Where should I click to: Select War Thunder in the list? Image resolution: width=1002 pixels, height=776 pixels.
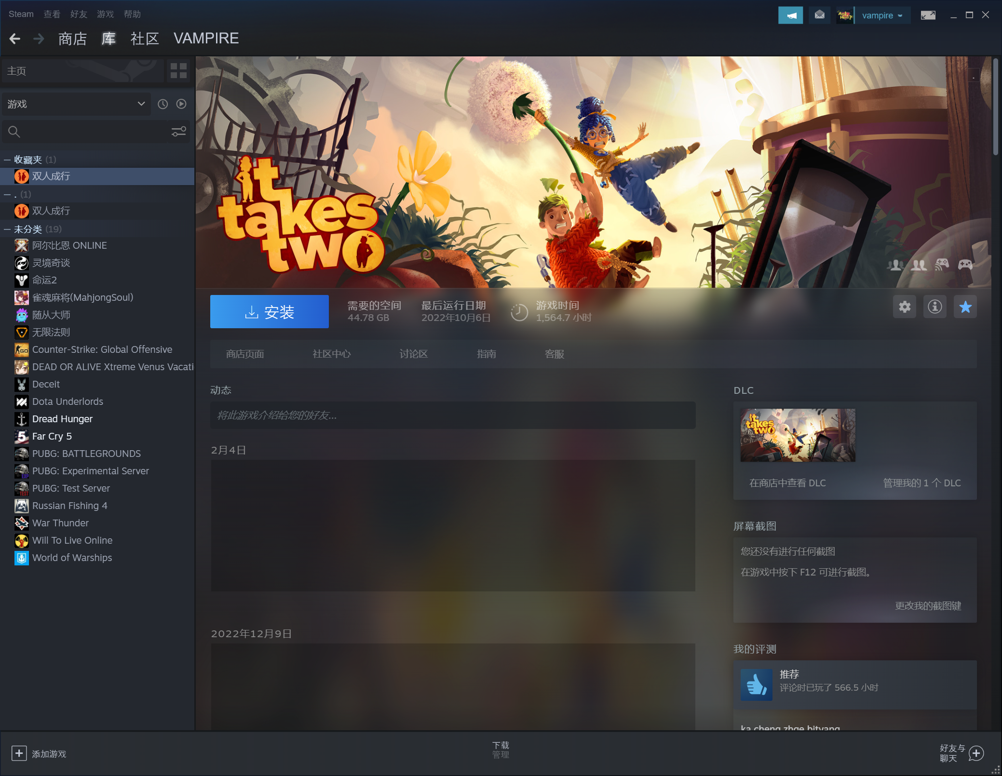click(x=60, y=523)
